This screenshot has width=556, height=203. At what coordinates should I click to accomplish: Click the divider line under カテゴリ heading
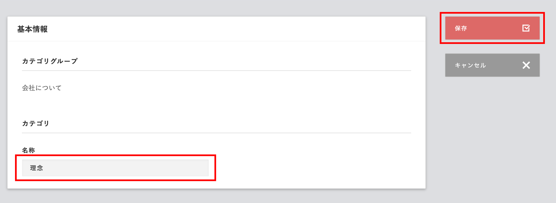click(216, 133)
